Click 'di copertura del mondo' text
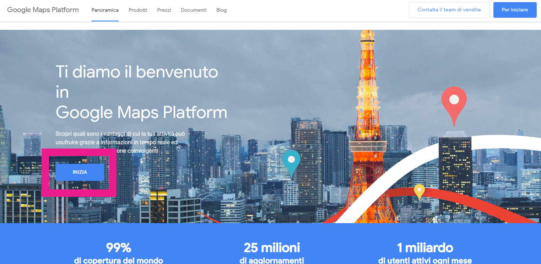The height and width of the screenshot is (264, 541). tap(118, 260)
